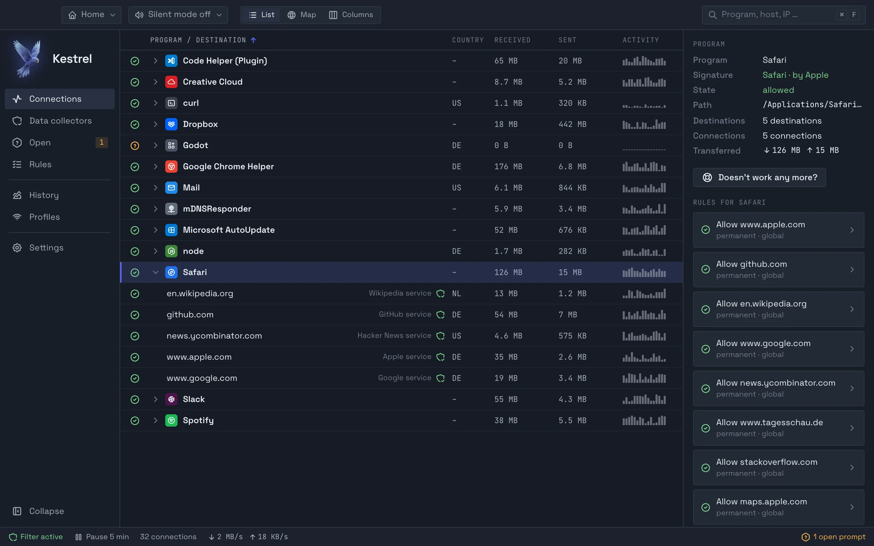Click the Slack program icon
The height and width of the screenshot is (546, 874).
pos(171,399)
